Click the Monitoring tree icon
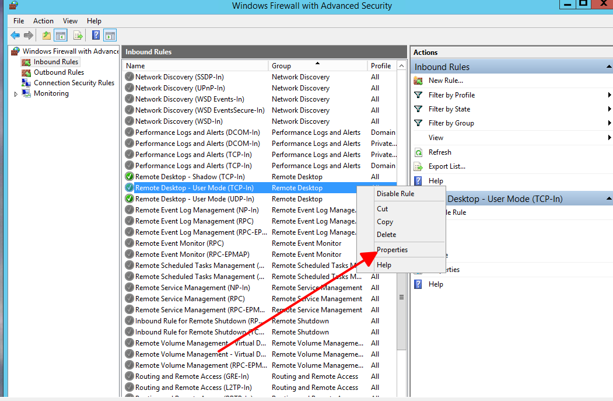The height and width of the screenshot is (401, 613). pyautogui.click(x=26, y=93)
